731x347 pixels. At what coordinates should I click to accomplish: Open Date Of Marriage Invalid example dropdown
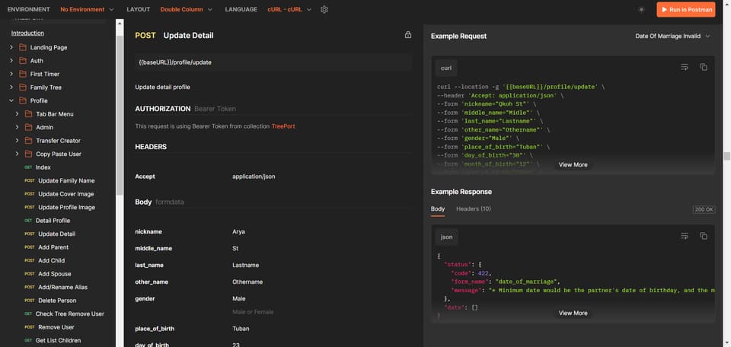tap(672, 36)
